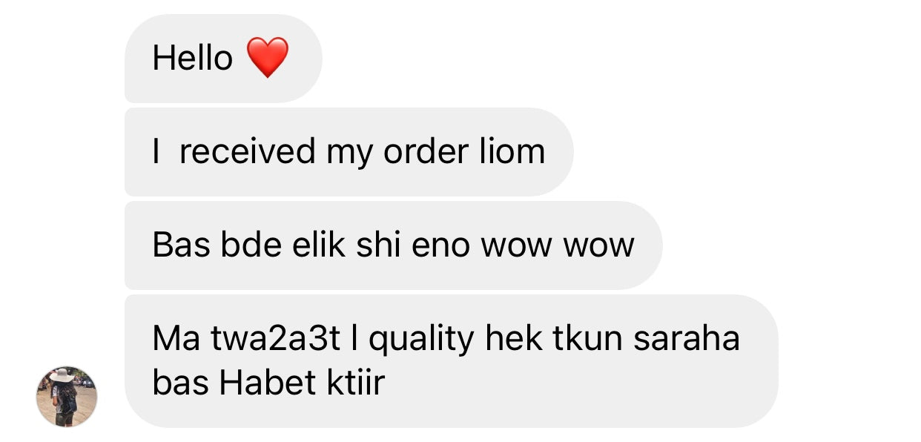
Task: Click the word 'shi' in the third message
Action: click(x=379, y=245)
